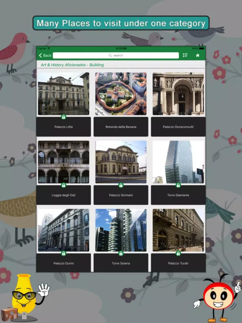Click the Art & History Aficionados - Building heading
Viewport: 242px width, 323px height.
pyautogui.click(x=72, y=65)
